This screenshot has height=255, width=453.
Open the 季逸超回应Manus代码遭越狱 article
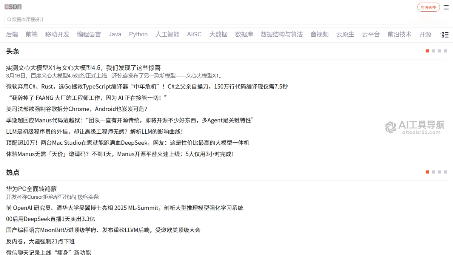(130, 120)
